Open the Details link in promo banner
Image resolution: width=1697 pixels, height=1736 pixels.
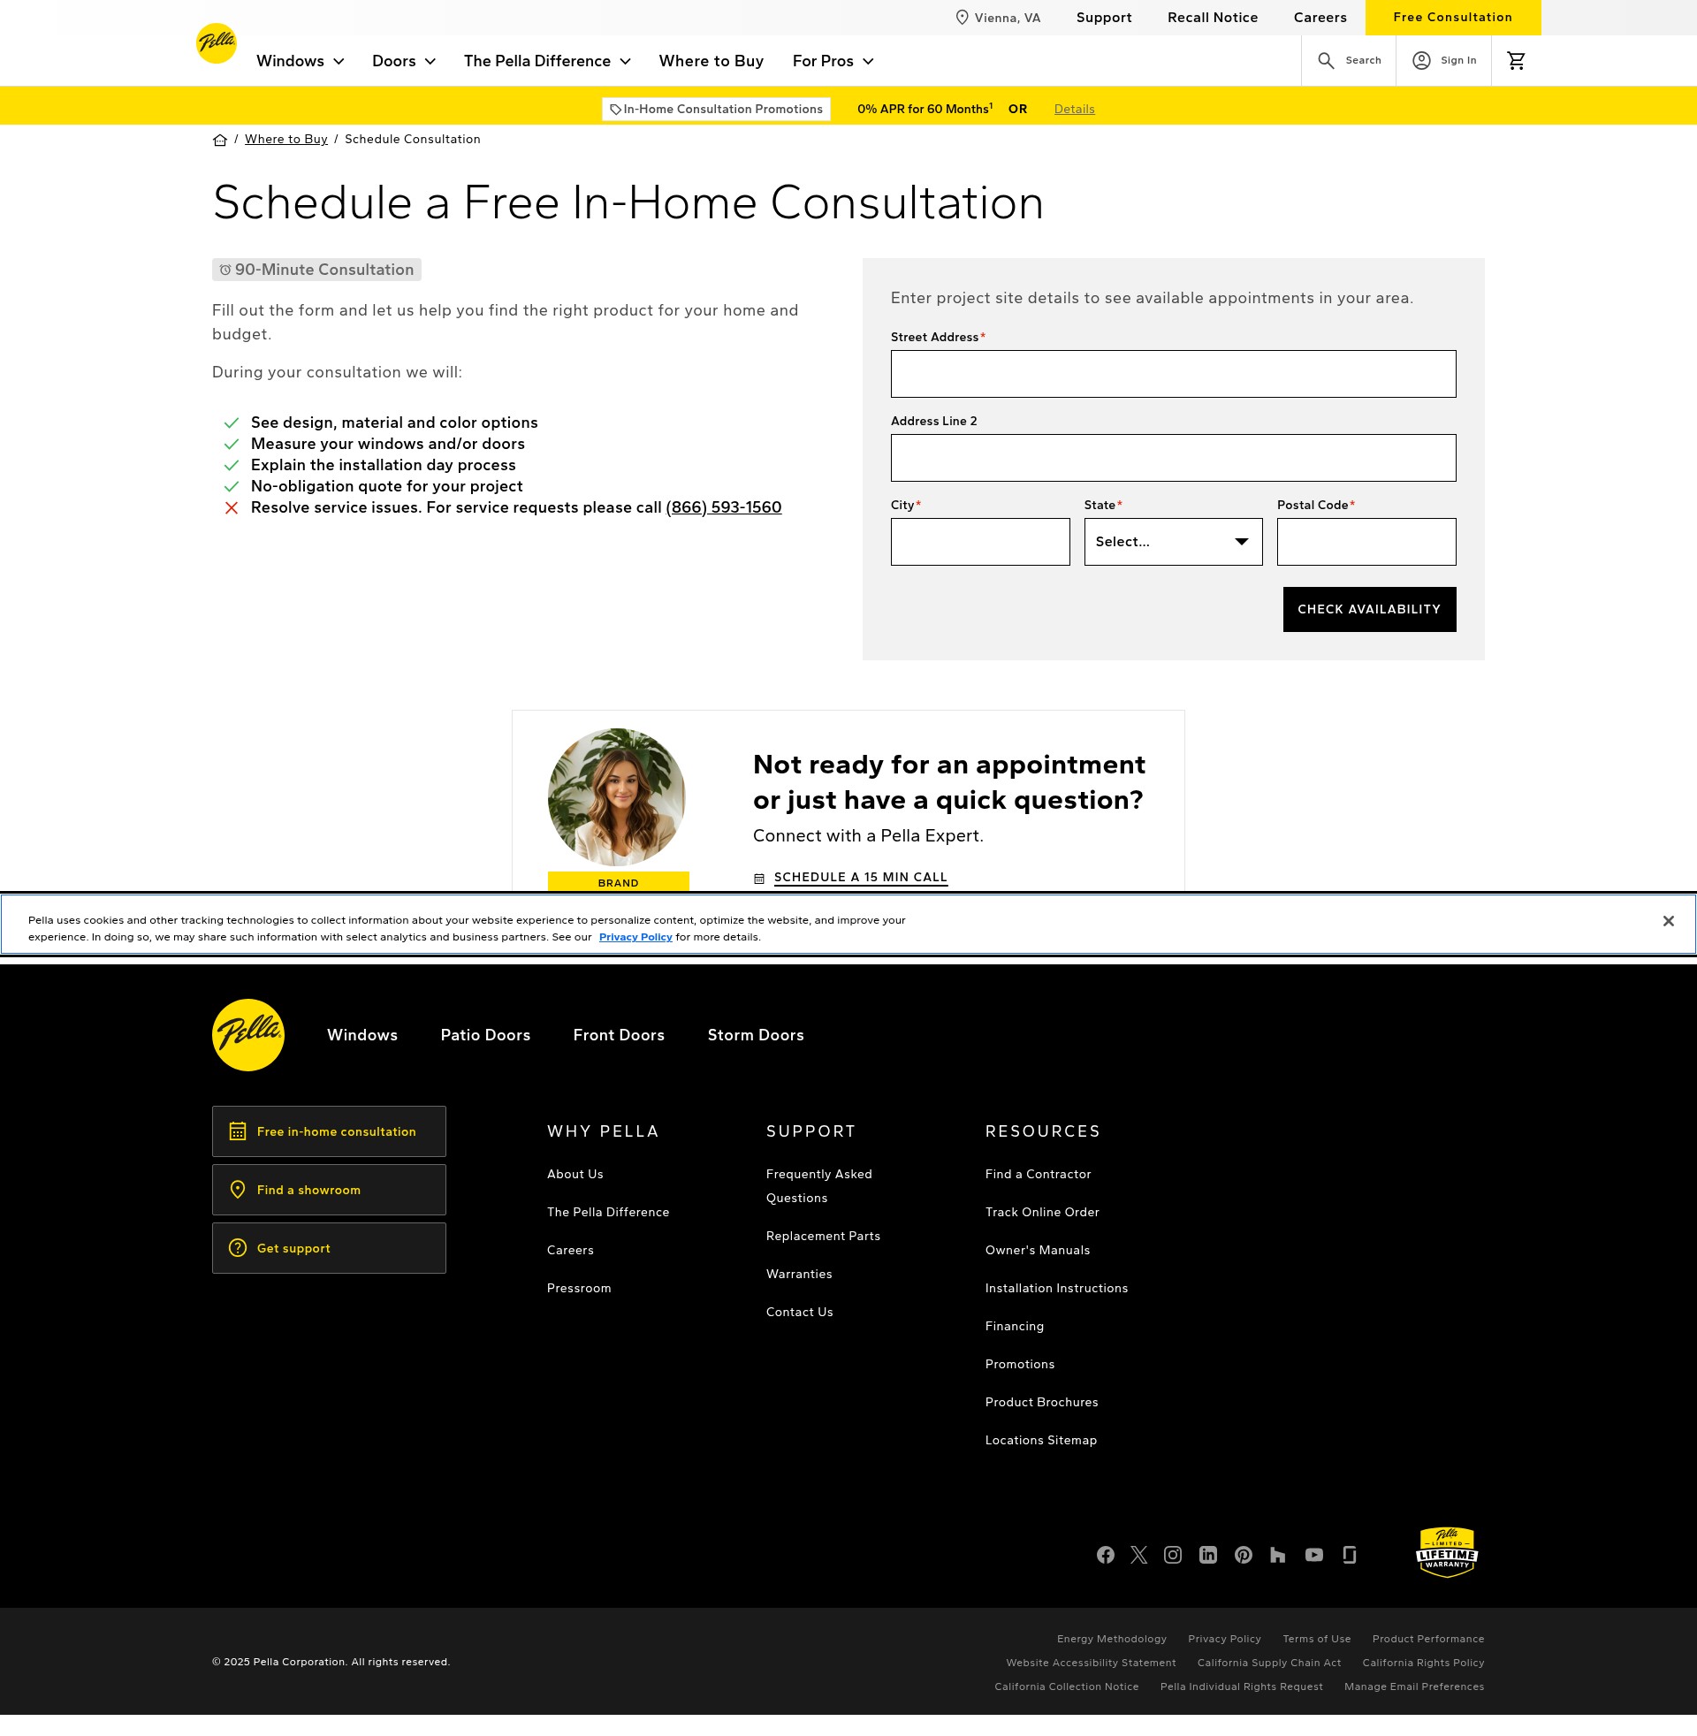point(1074,110)
